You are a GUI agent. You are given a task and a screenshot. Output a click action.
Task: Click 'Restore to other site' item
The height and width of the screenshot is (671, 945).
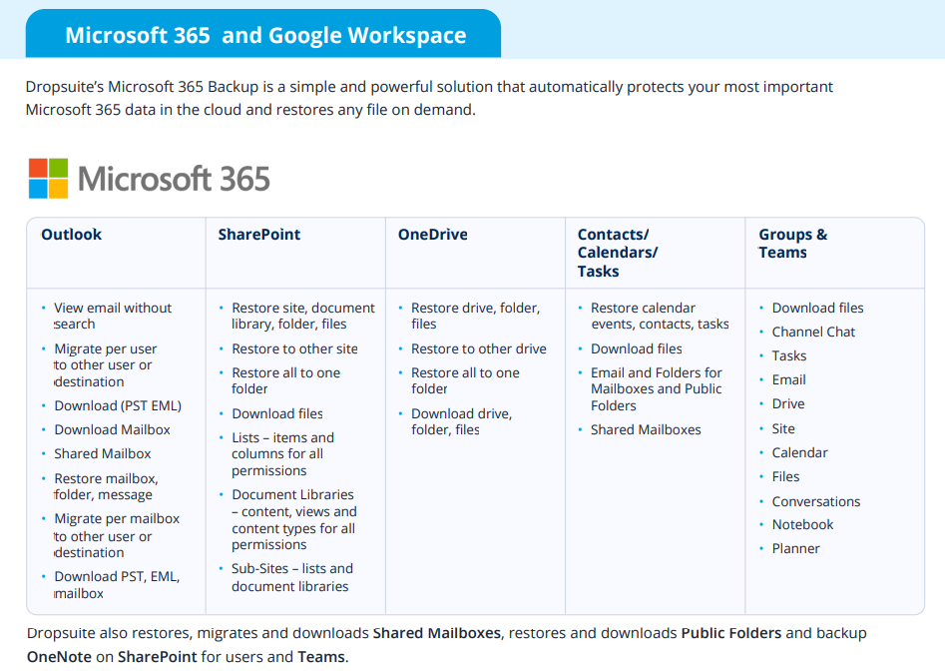coord(294,349)
